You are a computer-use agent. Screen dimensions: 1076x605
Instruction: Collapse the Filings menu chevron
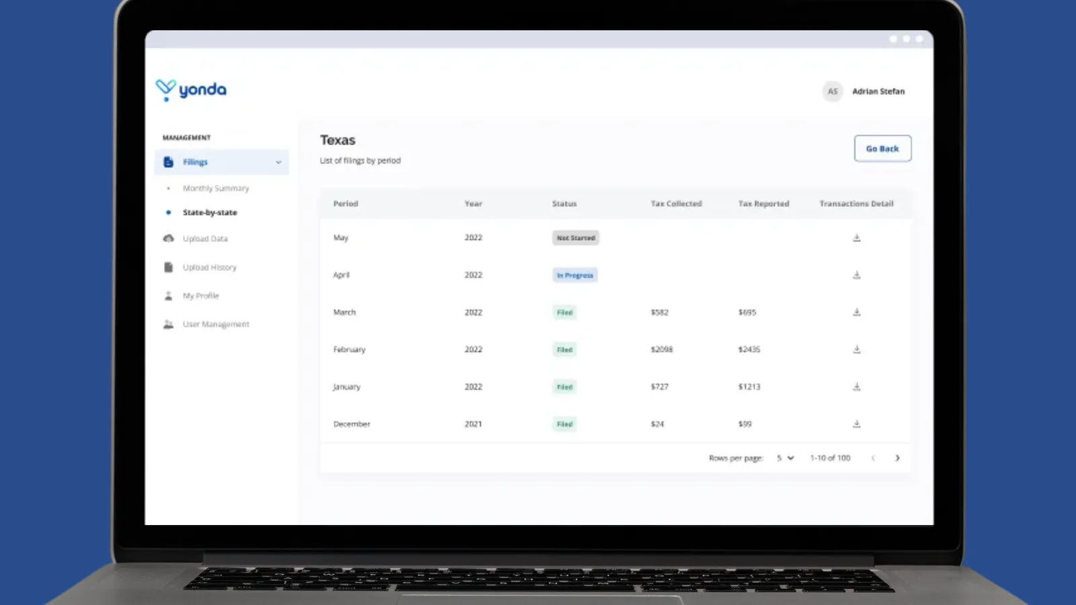coord(278,162)
